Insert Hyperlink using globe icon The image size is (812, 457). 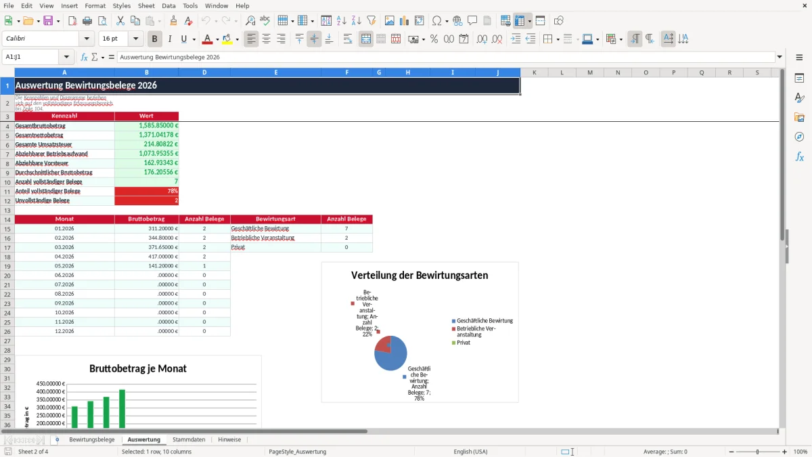(457, 21)
